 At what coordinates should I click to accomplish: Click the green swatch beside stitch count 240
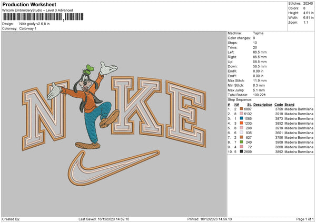pos(241,142)
